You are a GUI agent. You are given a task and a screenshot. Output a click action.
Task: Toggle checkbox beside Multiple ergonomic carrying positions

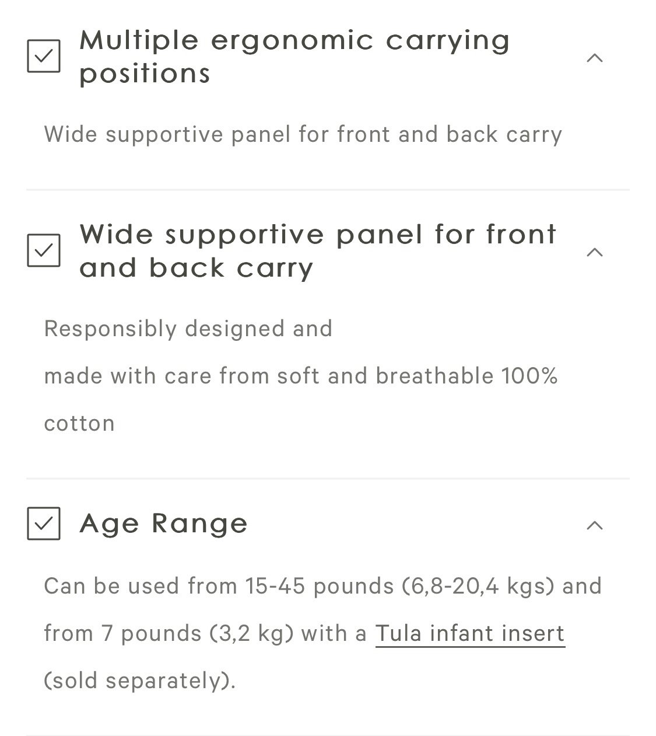pos(44,56)
